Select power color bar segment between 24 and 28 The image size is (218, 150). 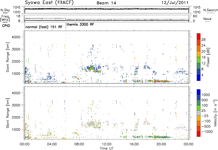pos(199,42)
